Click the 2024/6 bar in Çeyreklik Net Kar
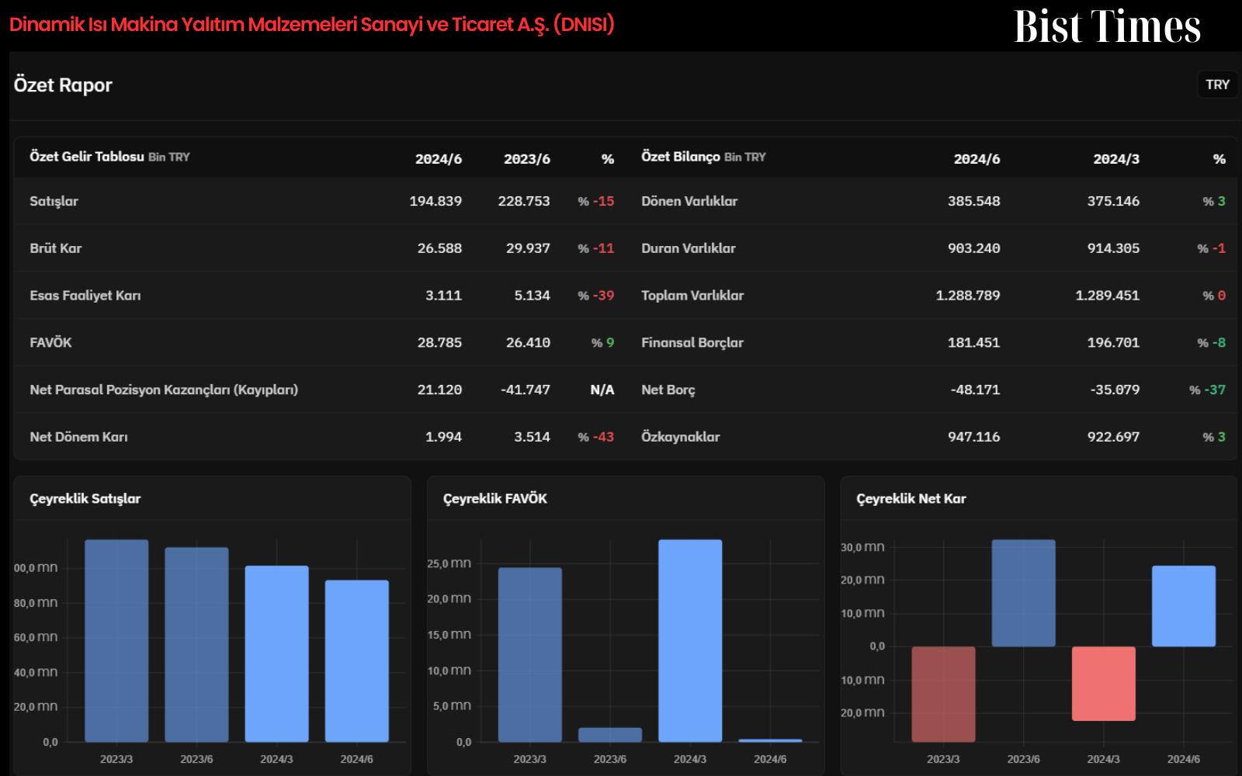 pyautogui.click(x=1184, y=606)
